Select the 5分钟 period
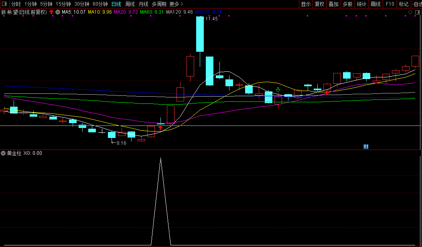The height and width of the screenshot is (247, 422). tap(46, 4)
